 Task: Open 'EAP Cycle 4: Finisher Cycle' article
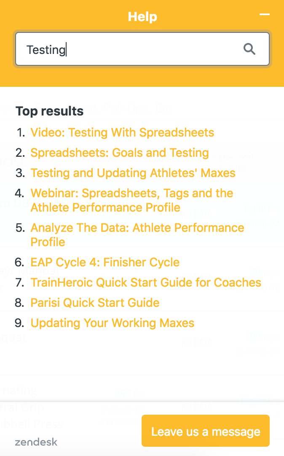[x=105, y=262]
